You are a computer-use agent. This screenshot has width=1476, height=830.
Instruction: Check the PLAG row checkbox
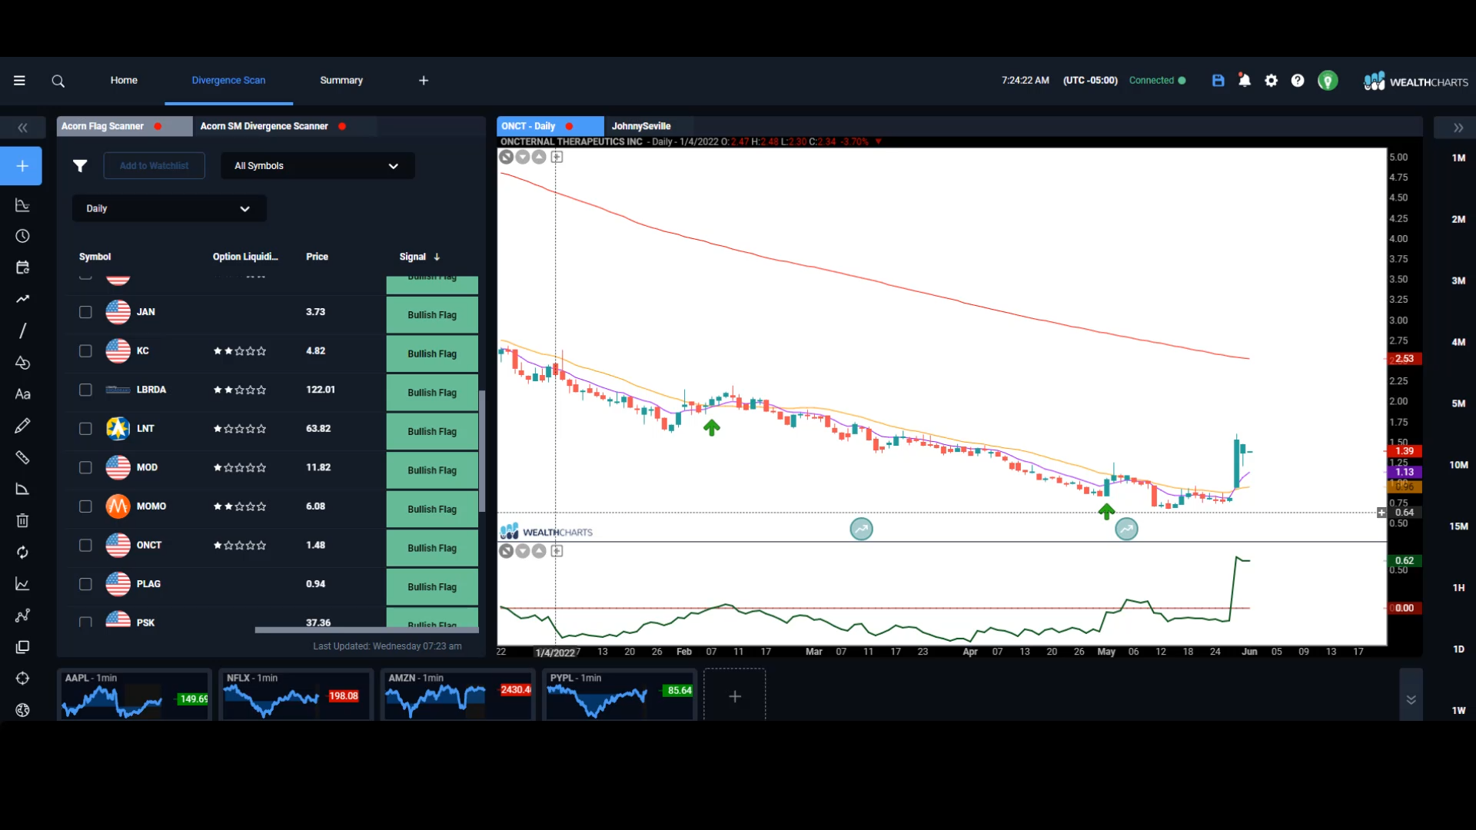click(85, 584)
